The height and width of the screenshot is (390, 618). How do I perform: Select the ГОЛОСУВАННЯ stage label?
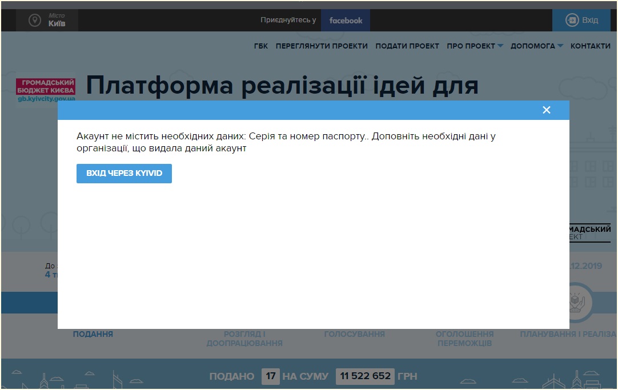click(x=354, y=334)
